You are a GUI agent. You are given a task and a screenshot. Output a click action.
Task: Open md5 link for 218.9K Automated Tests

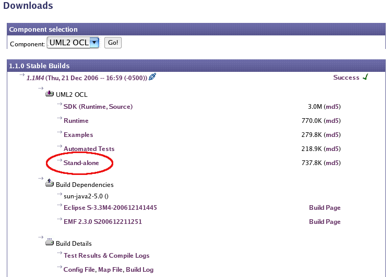click(332, 149)
